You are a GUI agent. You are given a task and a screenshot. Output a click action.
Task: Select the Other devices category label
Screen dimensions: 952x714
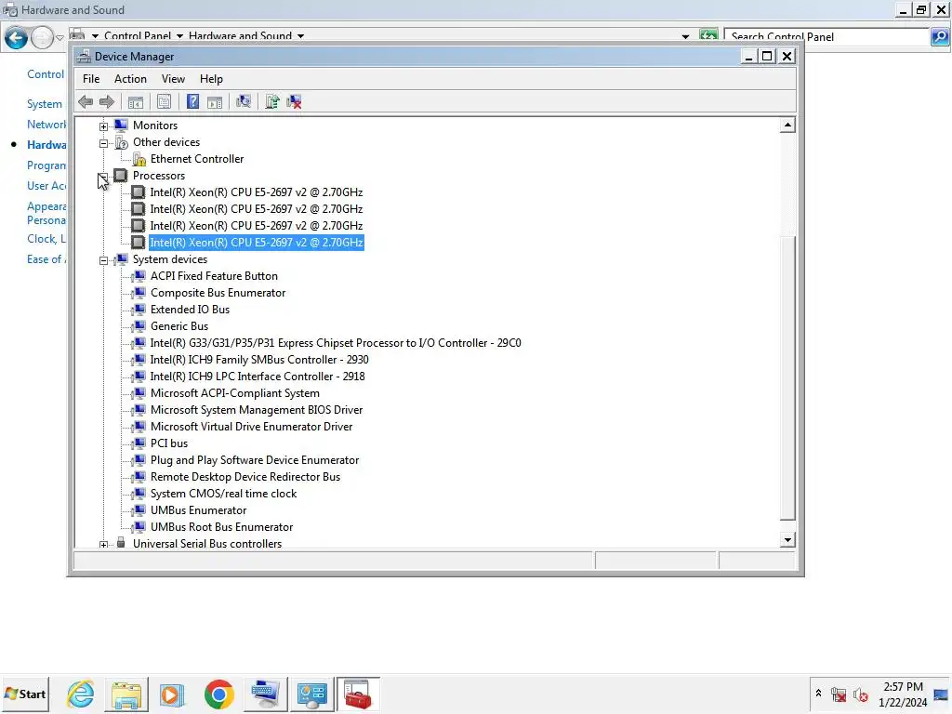[x=166, y=142]
